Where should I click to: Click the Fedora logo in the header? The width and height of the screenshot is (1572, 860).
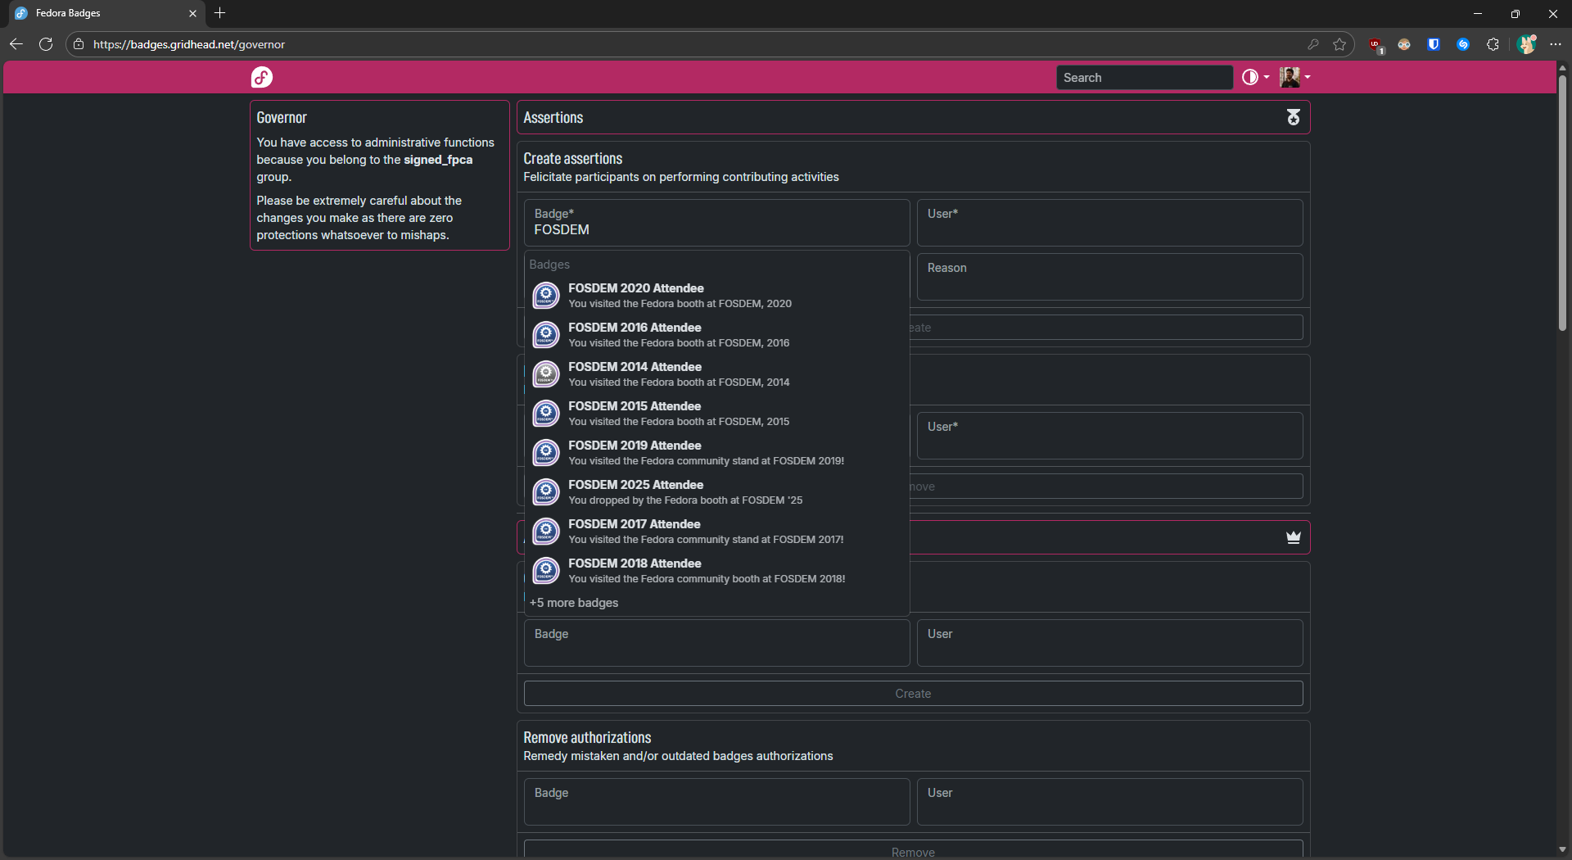(x=261, y=77)
